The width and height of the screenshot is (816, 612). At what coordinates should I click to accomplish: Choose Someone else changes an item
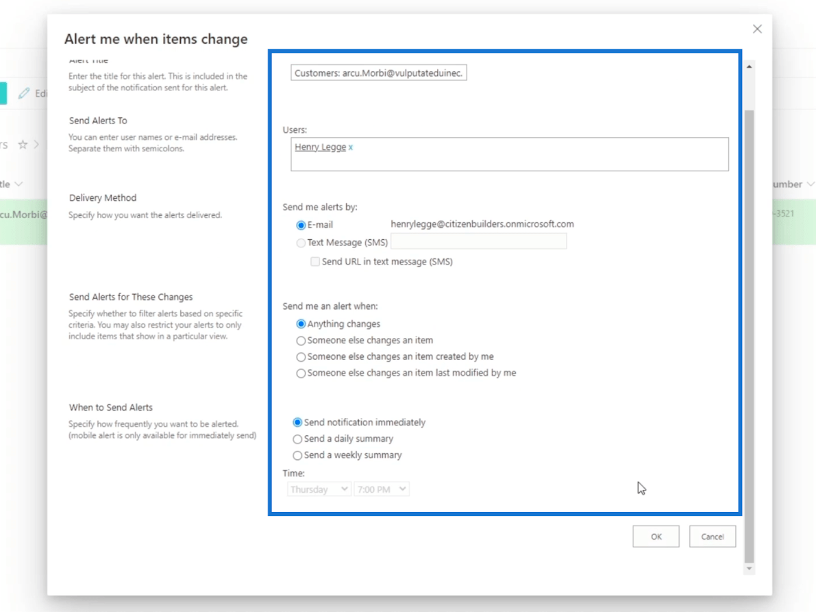301,341
